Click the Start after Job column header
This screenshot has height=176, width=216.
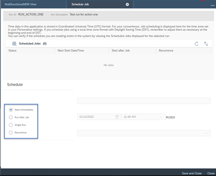click(132, 50)
